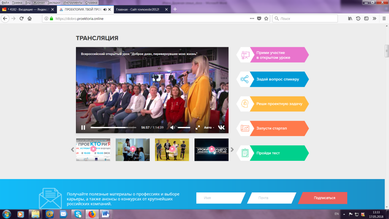Reload the current page
This screenshot has height=219, width=389.
(22, 18)
